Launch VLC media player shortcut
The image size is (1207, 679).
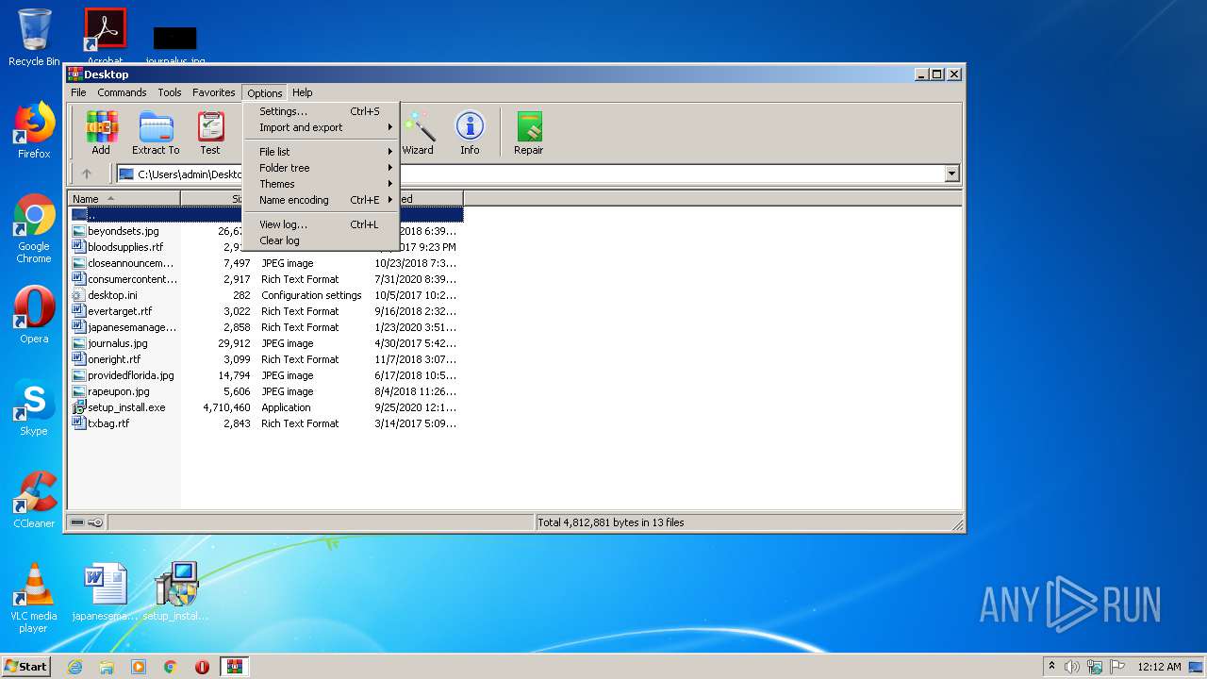point(34,599)
